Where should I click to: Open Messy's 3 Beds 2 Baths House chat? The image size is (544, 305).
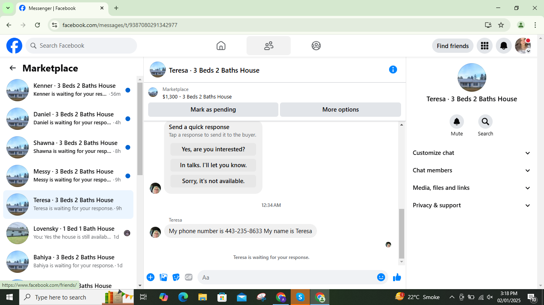click(68, 176)
